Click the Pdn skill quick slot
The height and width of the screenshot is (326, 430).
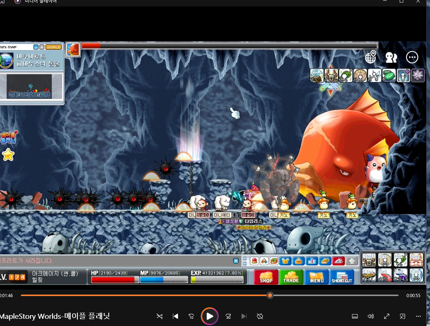tap(416, 275)
